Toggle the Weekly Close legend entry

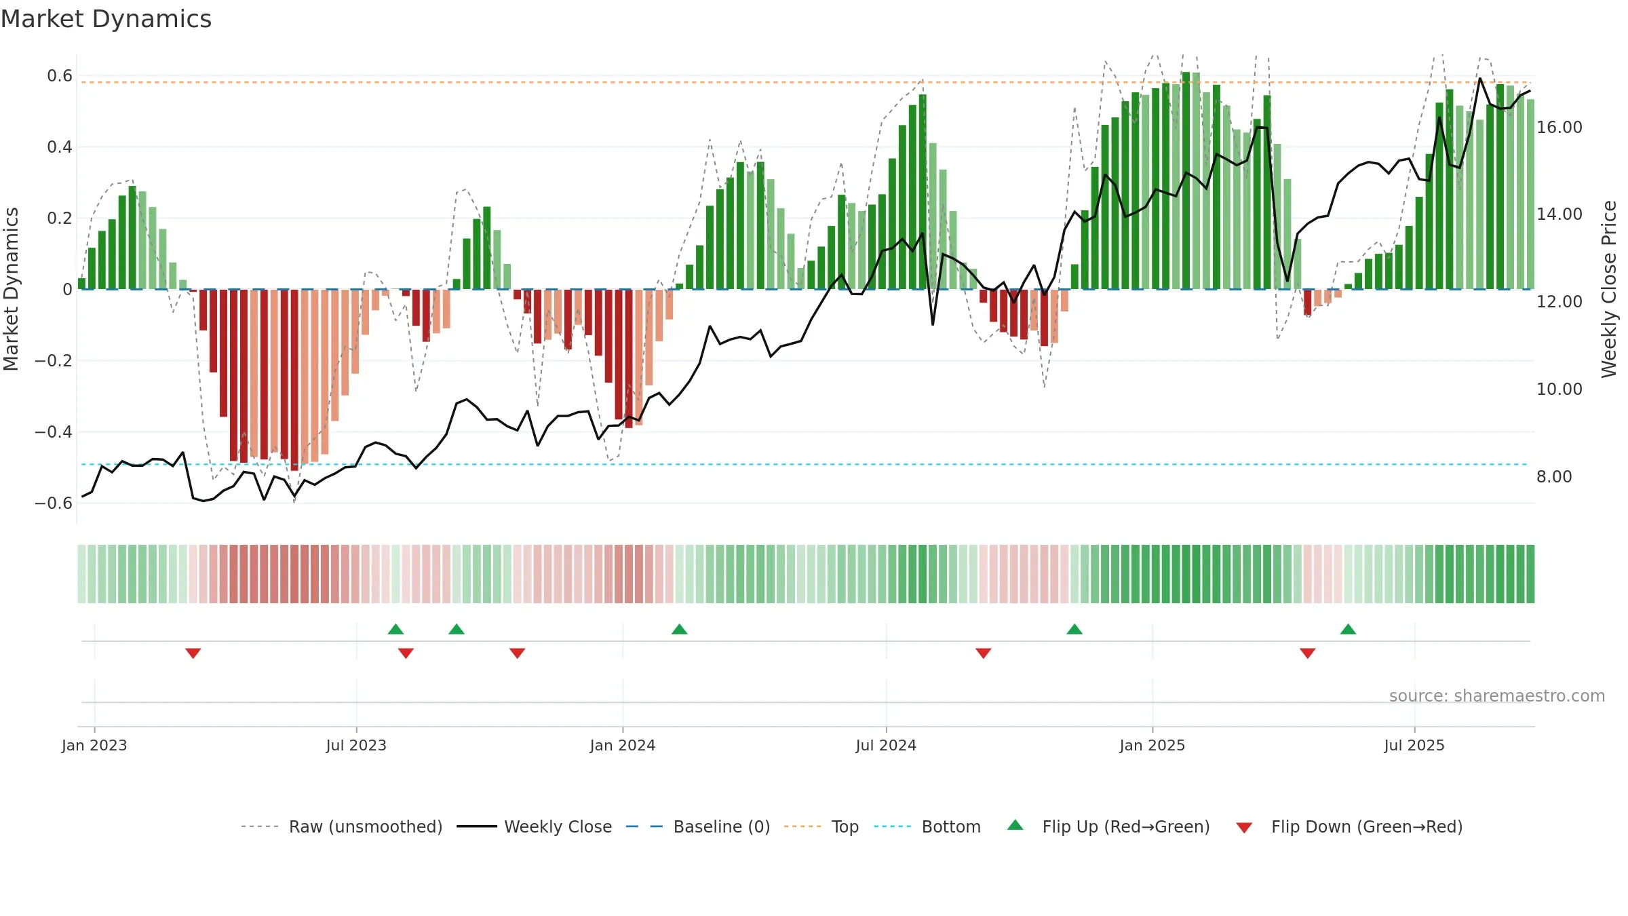[x=535, y=826]
